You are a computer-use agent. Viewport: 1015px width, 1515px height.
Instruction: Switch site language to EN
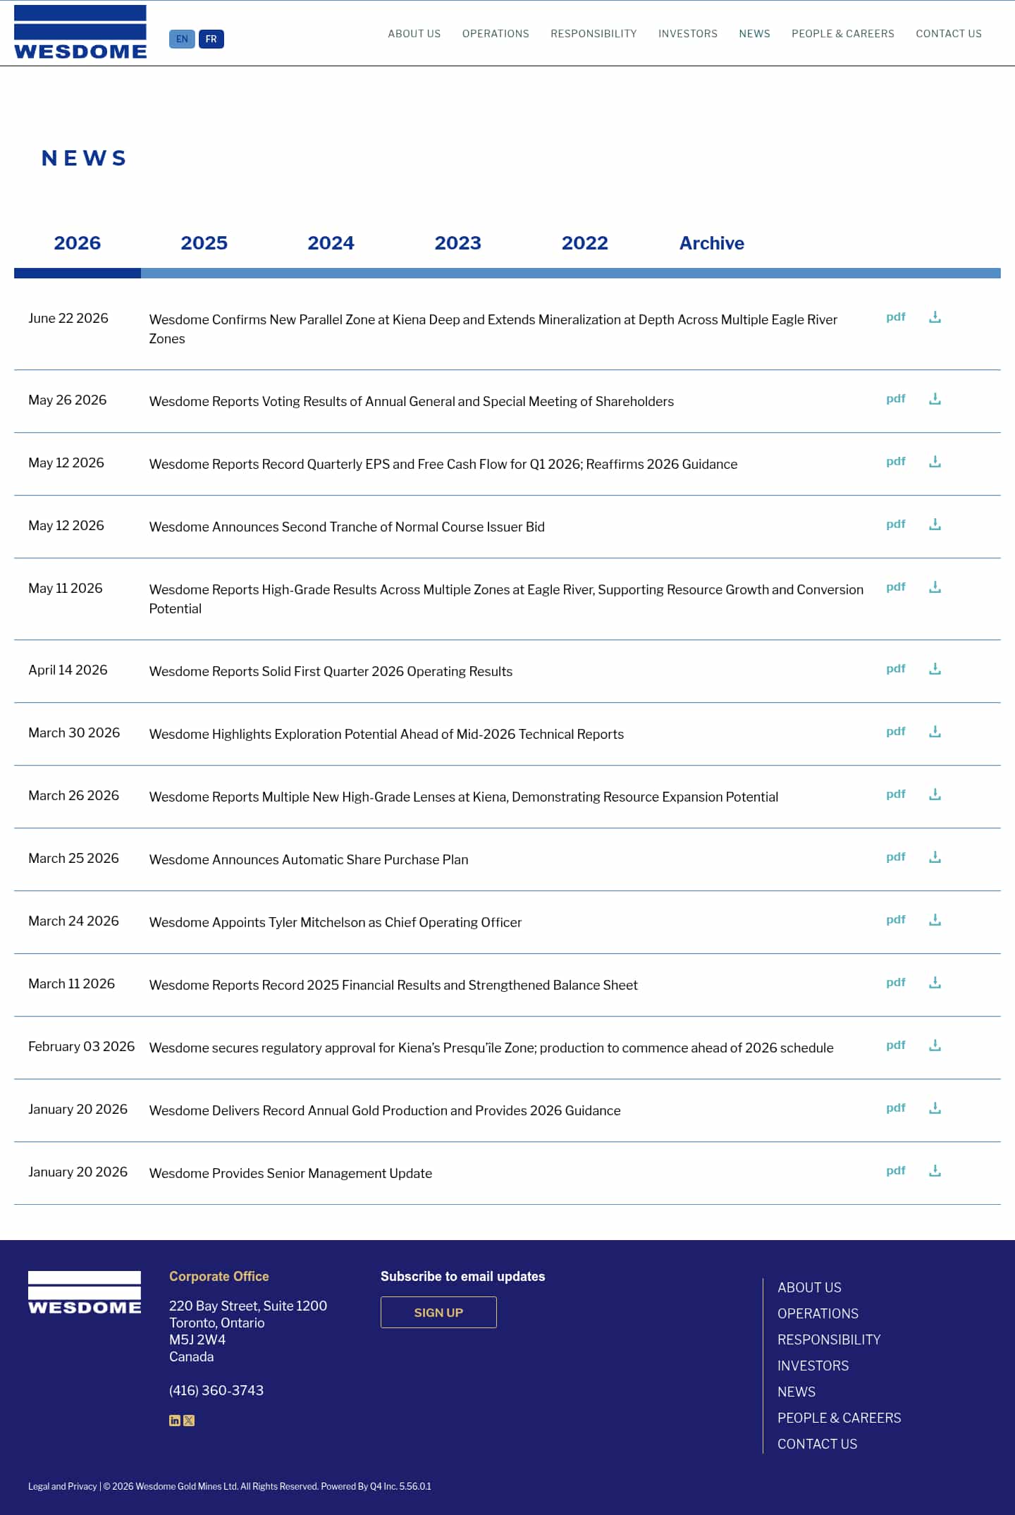(182, 39)
